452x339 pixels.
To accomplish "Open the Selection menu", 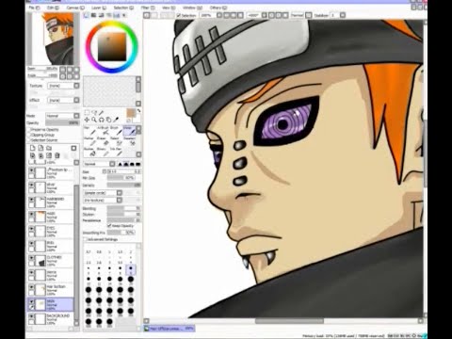I will click(x=123, y=8).
